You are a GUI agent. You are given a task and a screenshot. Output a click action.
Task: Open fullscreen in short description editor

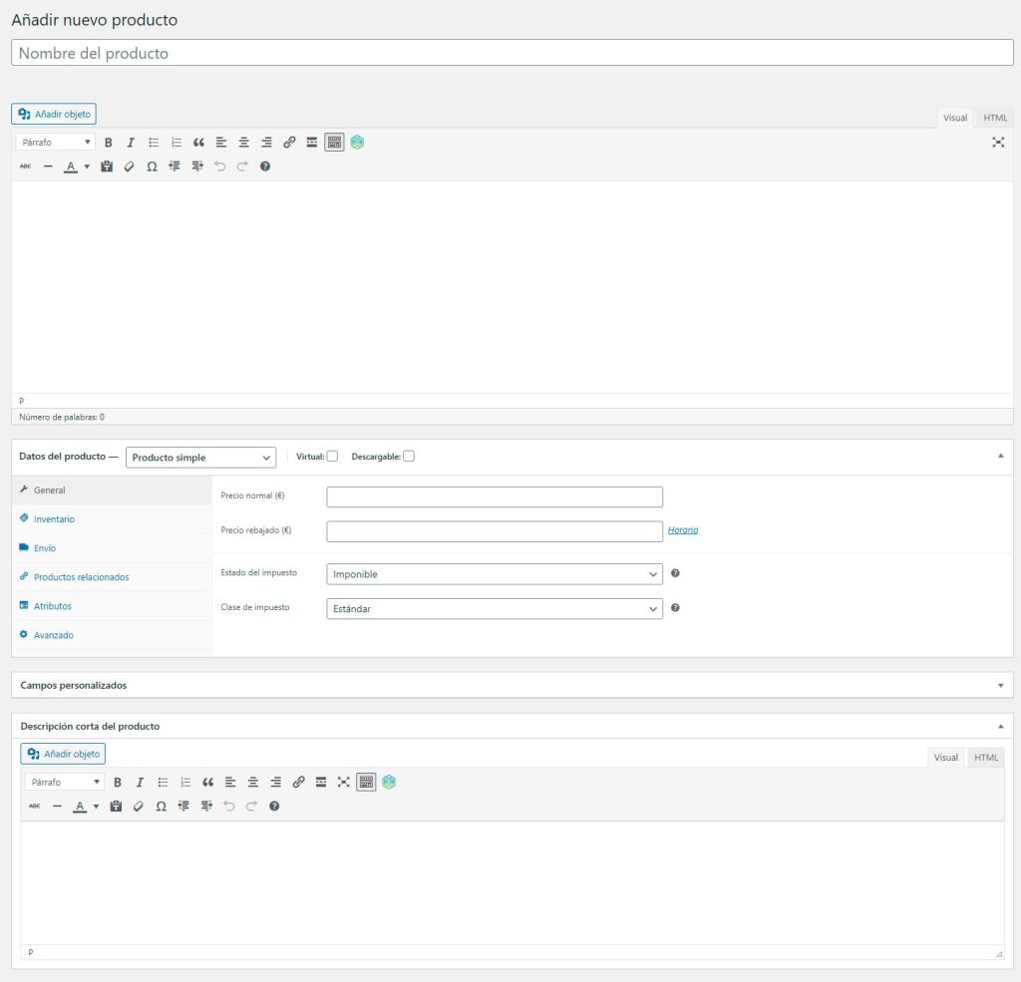[x=344, y=782]
